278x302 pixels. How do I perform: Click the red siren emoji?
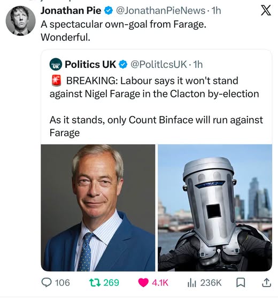point(56,81)
